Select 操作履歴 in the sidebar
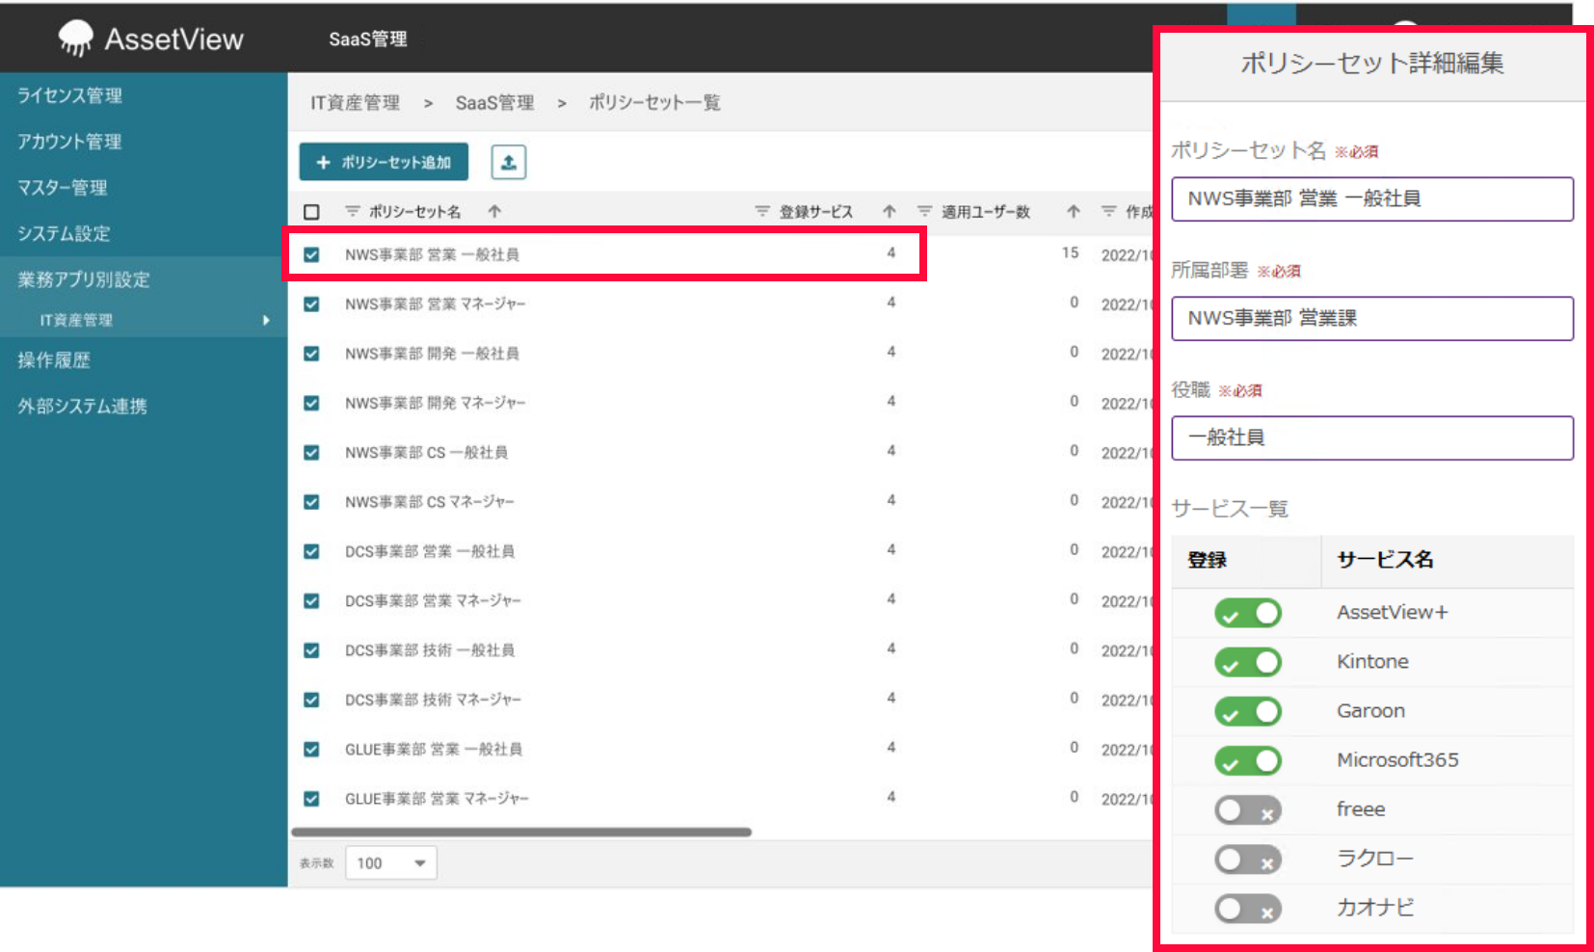 tap(53, 360)
